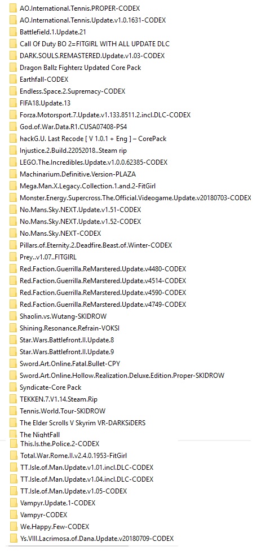Click Ys.VIII.Lacrimosa.of.Dana update folder name
The image size is (257, 555).
97,539
